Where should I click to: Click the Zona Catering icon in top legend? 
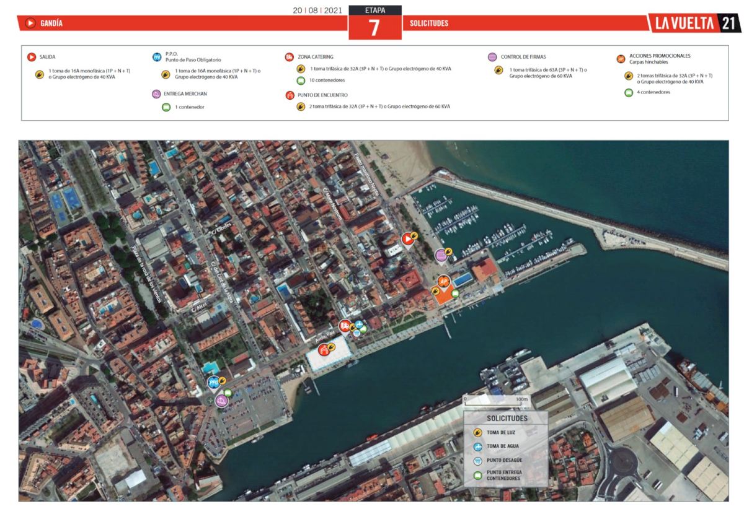pos(290,57)
